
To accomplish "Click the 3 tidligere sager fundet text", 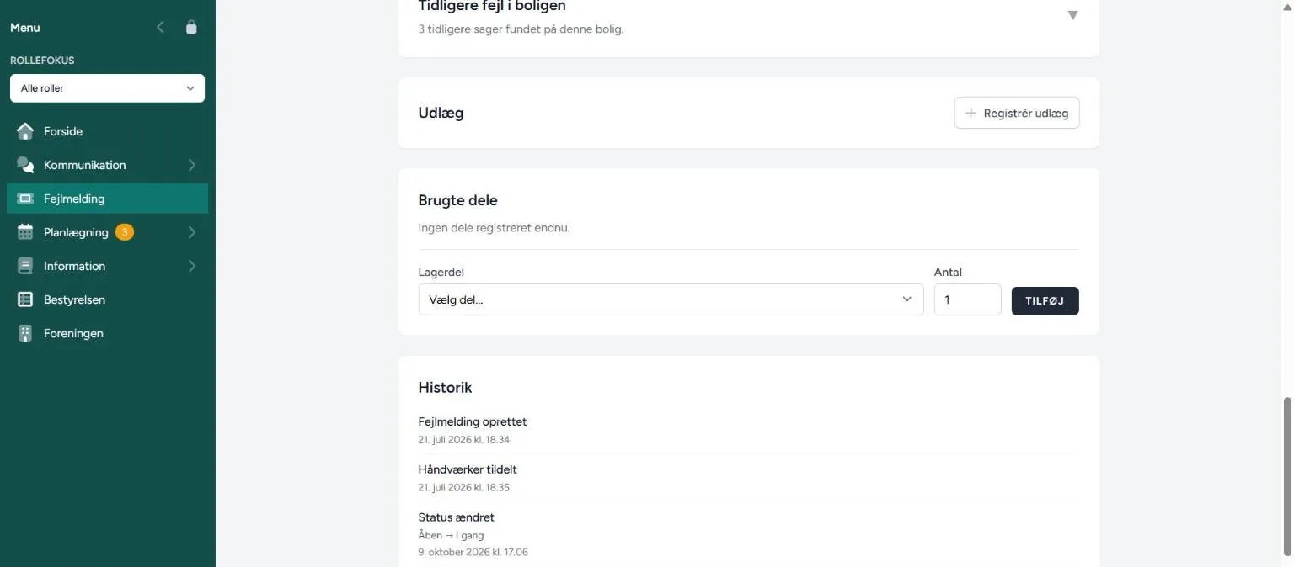I will 521,29.
